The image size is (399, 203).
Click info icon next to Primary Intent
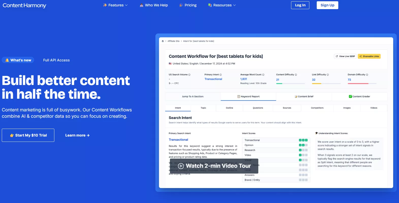point(221,75)
